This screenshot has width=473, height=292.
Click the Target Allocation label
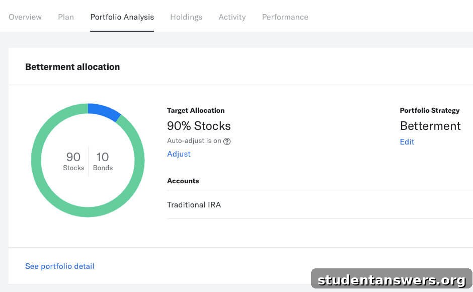[x=196, y=111]
